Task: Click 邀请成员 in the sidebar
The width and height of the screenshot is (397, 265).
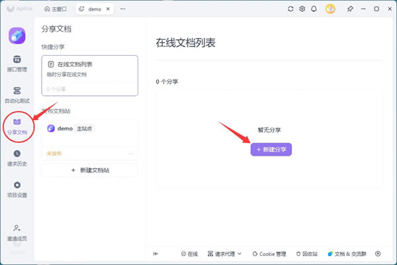Action: pyautogui.click(x=17, y=233)
